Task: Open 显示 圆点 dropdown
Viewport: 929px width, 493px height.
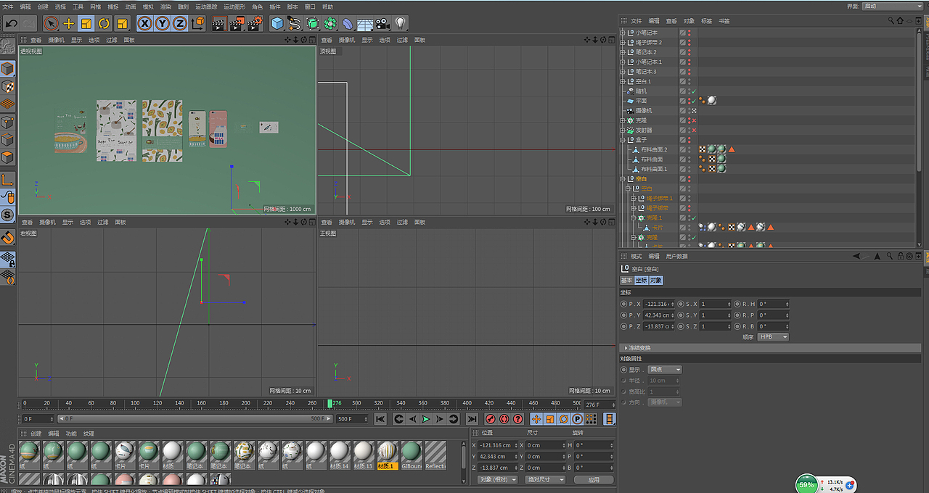Action: 666,370
